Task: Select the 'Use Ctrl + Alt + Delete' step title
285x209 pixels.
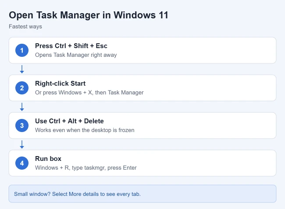Action: coord(69,121)
